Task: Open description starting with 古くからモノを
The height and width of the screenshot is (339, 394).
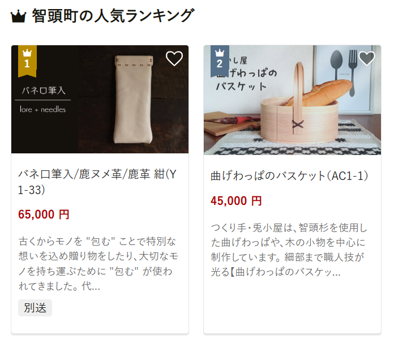Action: (x=98, y=263)
